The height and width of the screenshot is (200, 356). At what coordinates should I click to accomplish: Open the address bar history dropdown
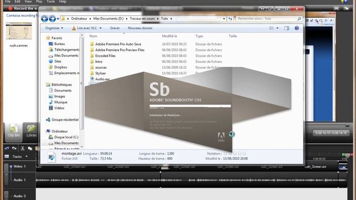coord(224,19)
